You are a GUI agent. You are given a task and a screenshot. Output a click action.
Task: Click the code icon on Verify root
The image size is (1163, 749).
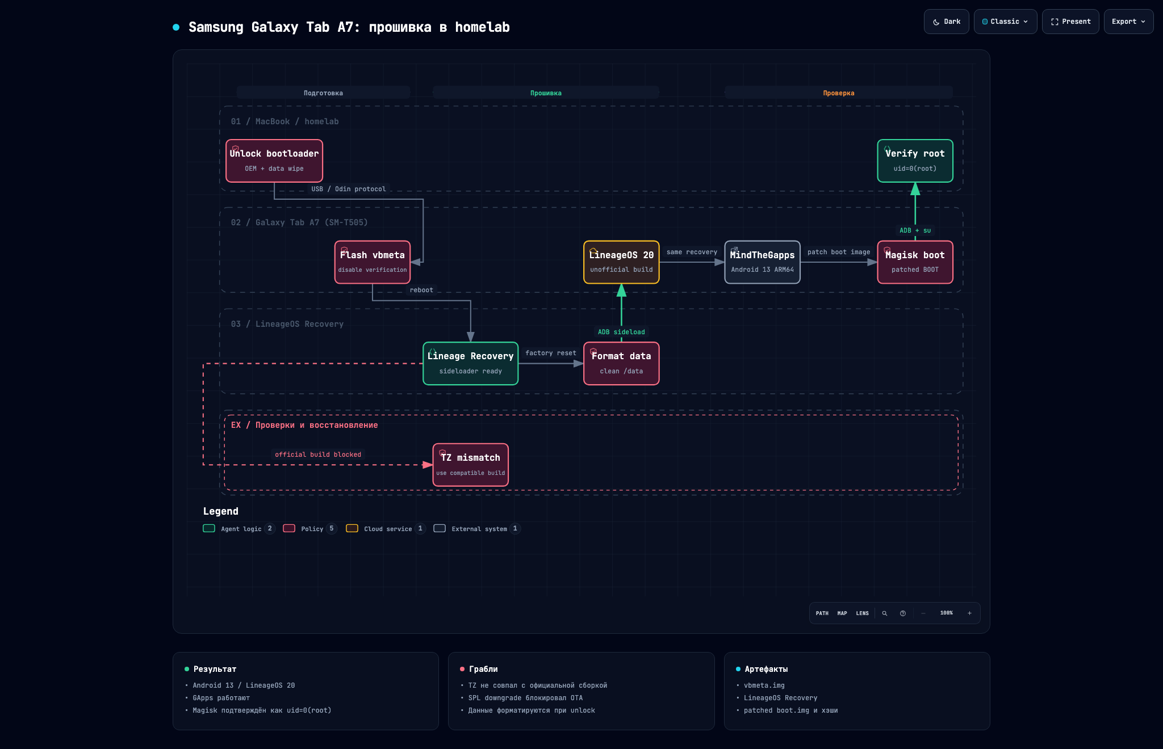pyautogui.click(x=887, y=149)
